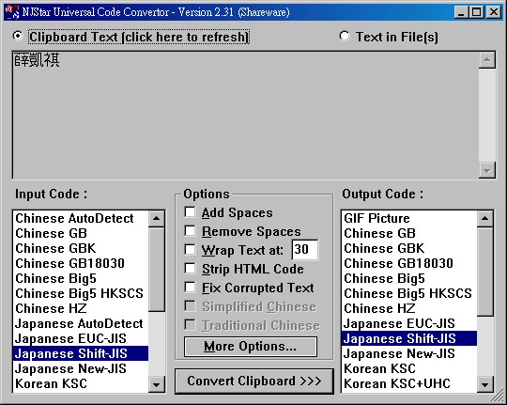507x405 pixels.
Task: Click the Wrap Text value field showing 30
Action: [x=305, y=250]
